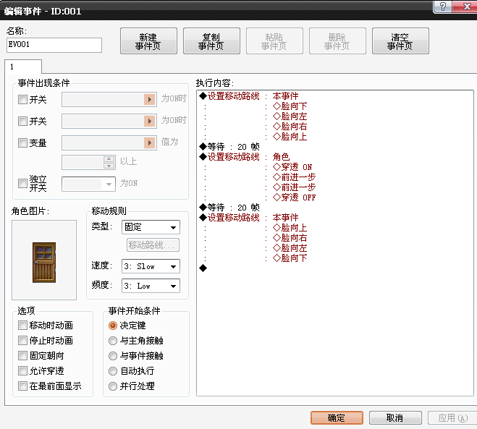Enable the 独立开关 condition checkbox
This screenshot has width=477, height=429.
point(22,183)
